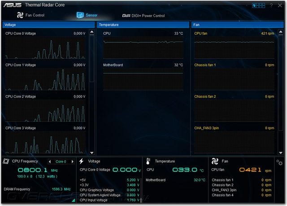Image resolution: width=287 pixels, height=206 pixels.
Task: Open DIGI+ Power Control tab
Action: (x=143, y=16)
